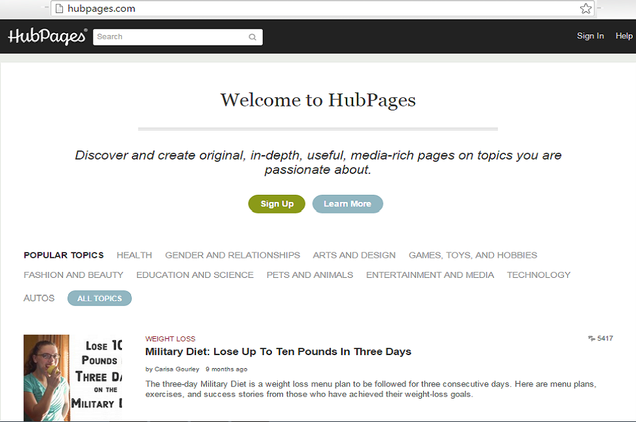Open the Weight Loss category link
This screenshot has width=636, height=422.
[x=170, y=339]
